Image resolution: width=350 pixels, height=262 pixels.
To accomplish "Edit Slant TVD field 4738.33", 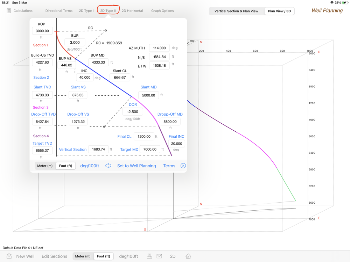I will pyautogui.click(x=42, y=95).
